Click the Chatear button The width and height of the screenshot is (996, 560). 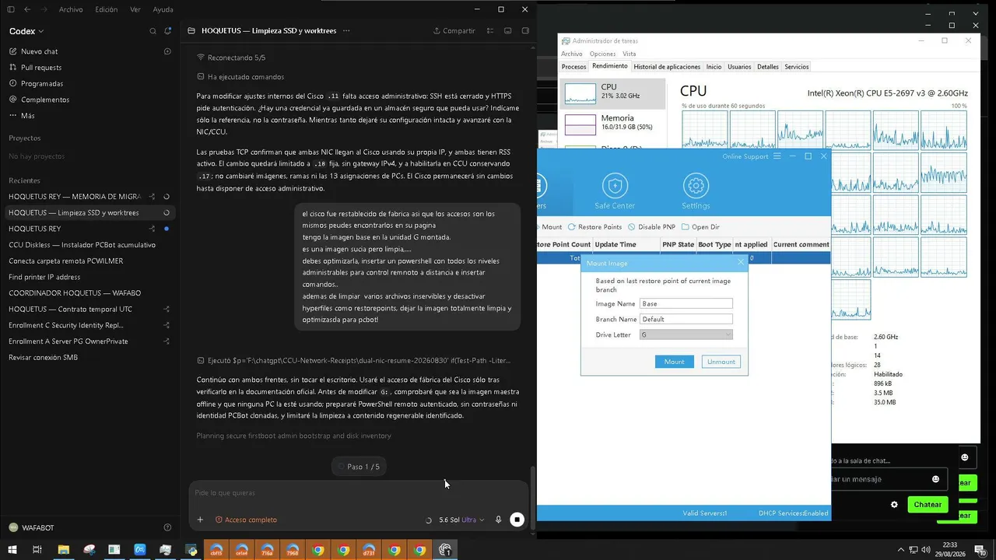pos(928,505)
